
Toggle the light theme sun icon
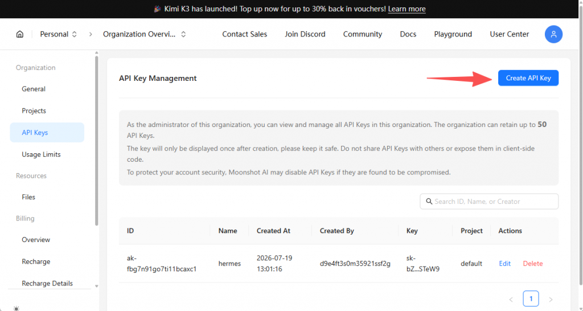(16, 308)
